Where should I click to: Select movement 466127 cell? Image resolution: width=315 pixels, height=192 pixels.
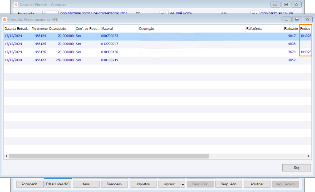(x=40, y=60)
